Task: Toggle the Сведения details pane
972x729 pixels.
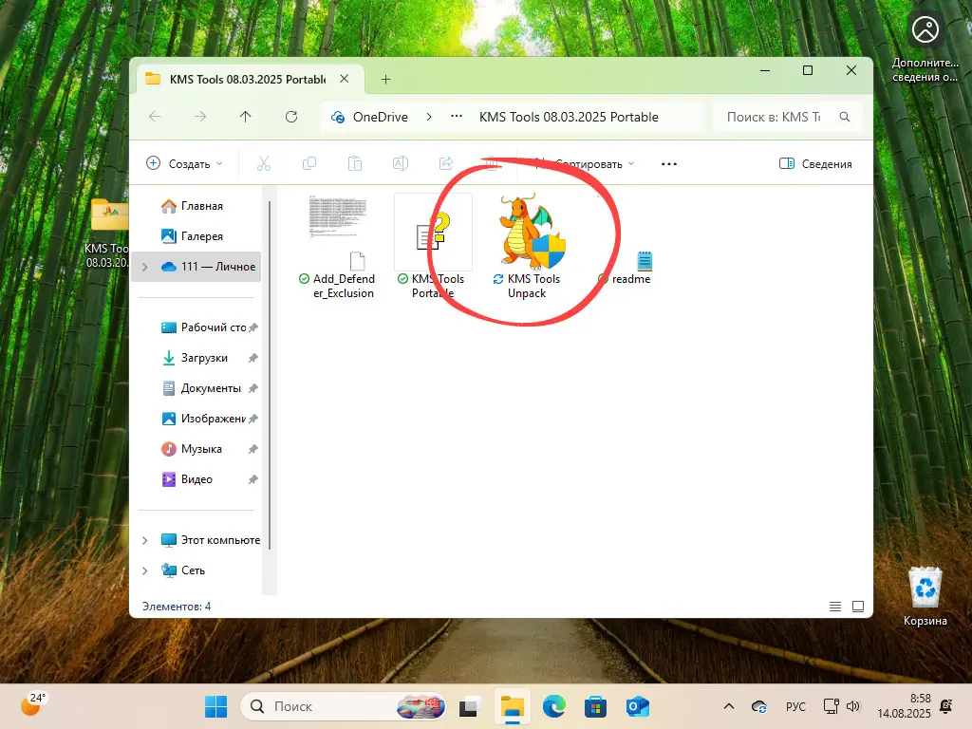Action: (x=815, y=164)
